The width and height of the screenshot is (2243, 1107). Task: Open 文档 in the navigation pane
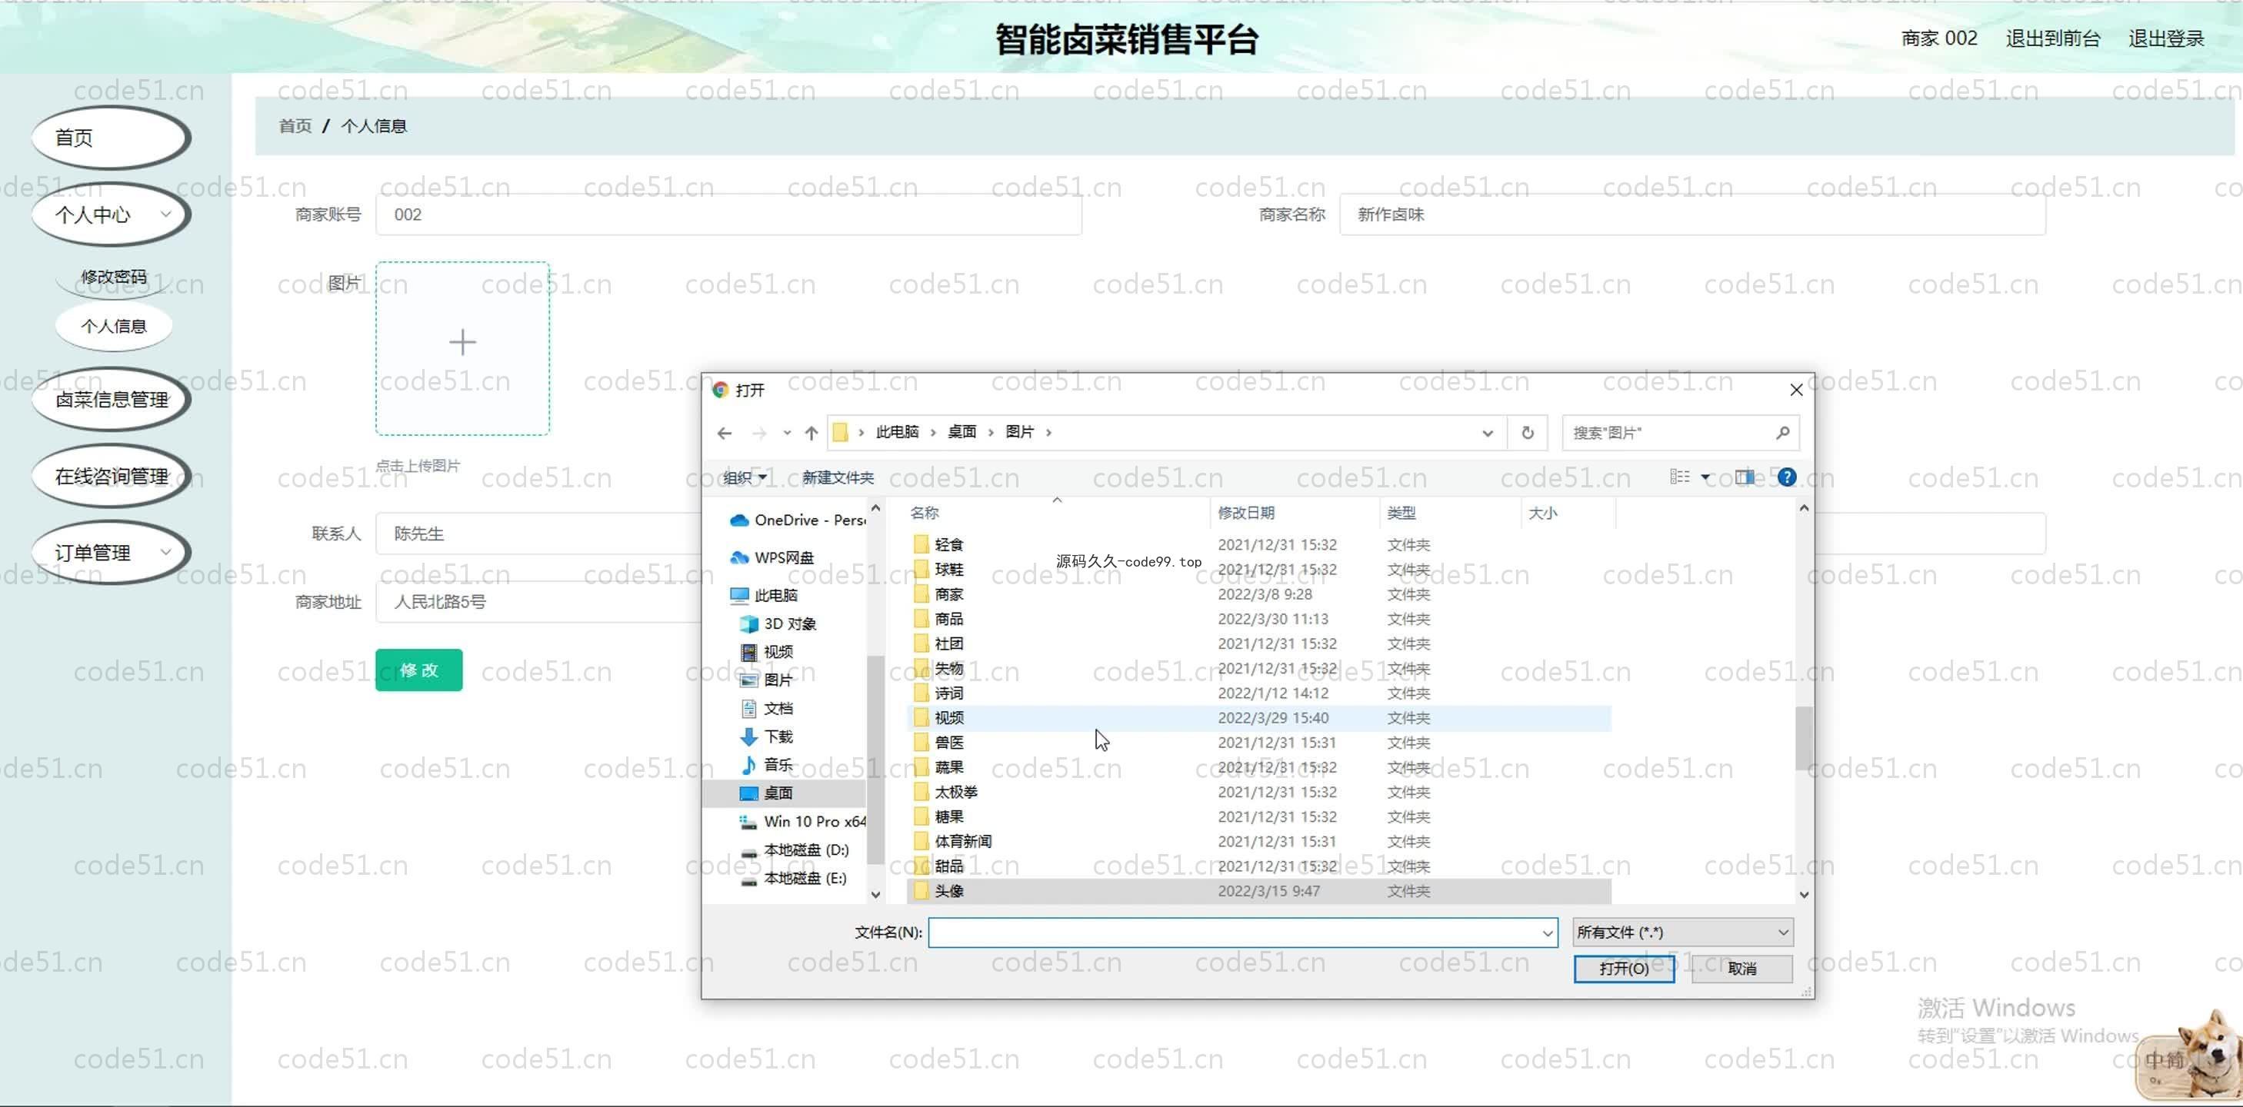click(x=766, y=709)
